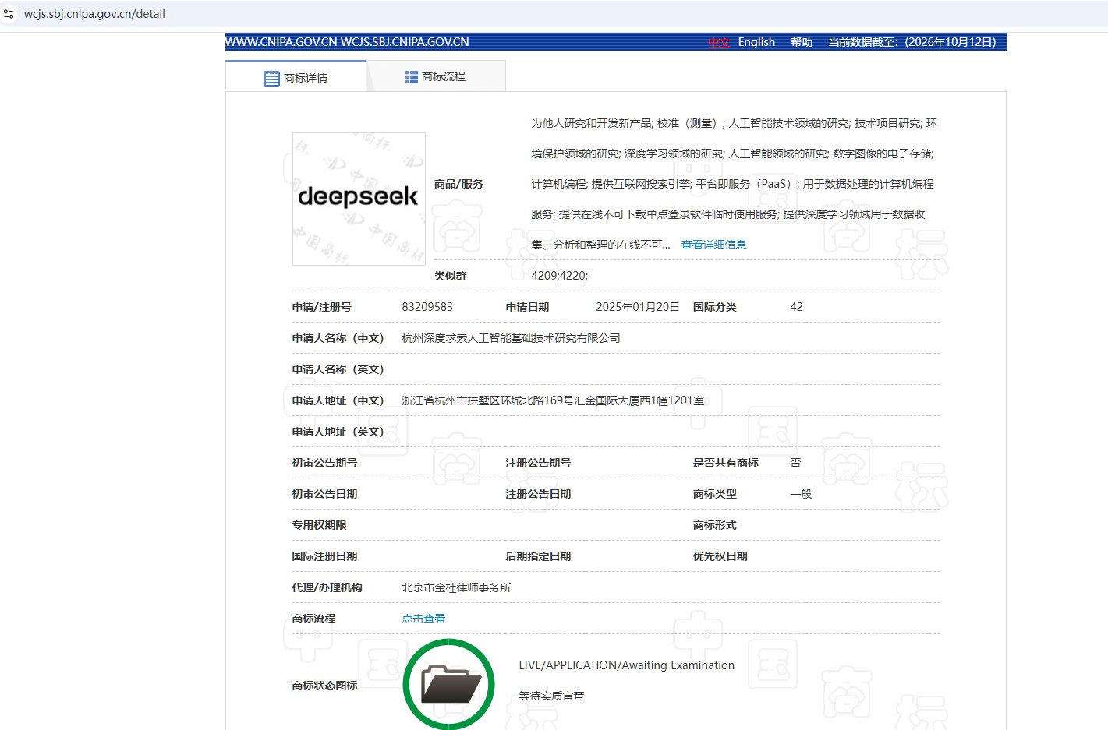Click the 当前数据截至 date text
Viewport: 1108px width, 730px height.
coord(912,42)
